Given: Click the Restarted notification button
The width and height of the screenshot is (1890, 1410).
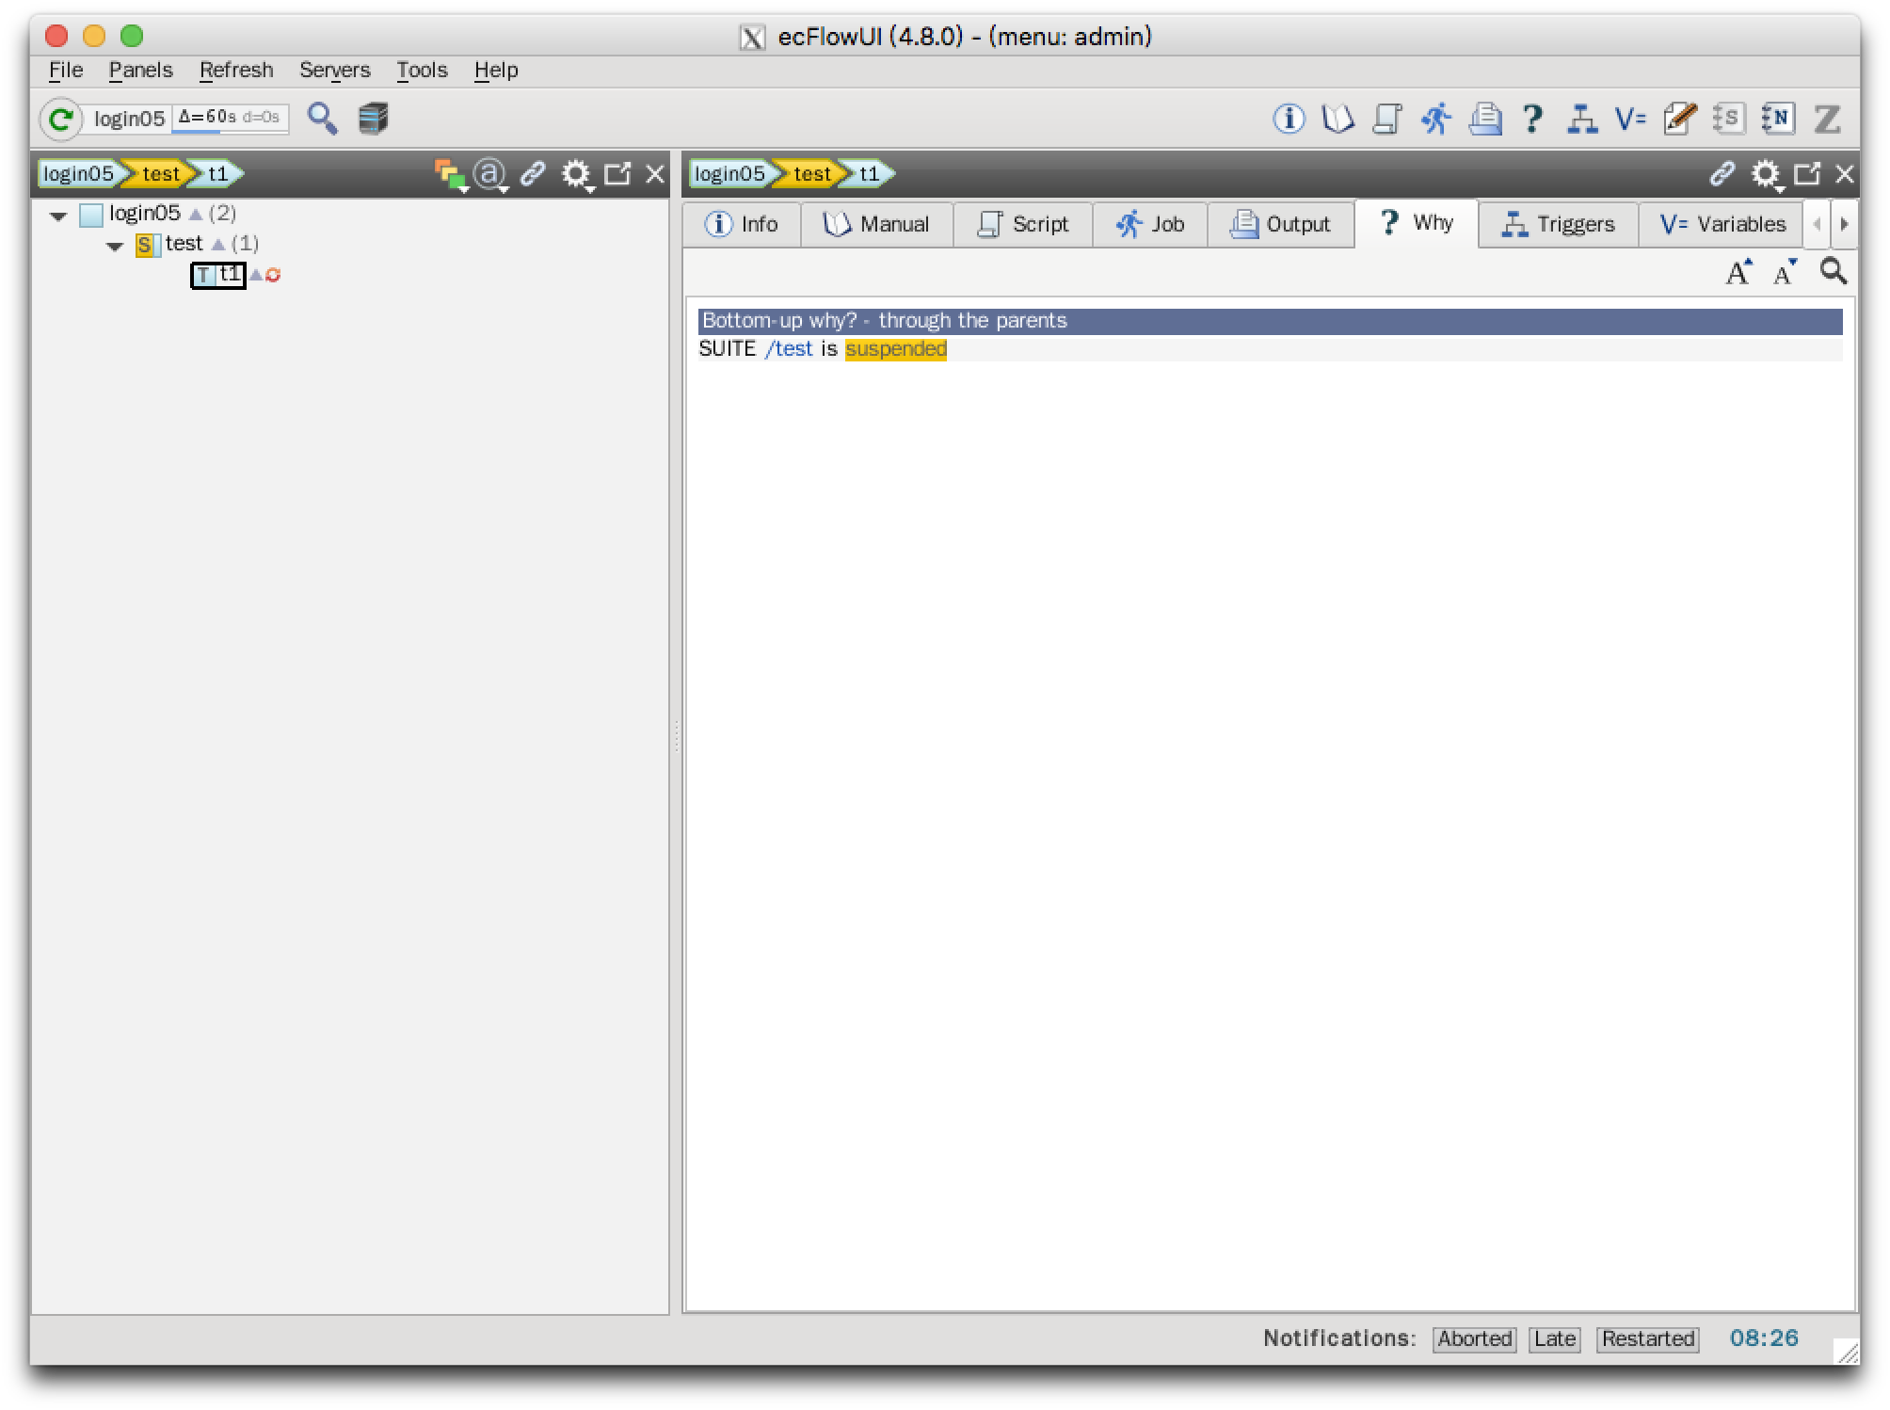Looking at the screenshot, I should 1647,1338.
